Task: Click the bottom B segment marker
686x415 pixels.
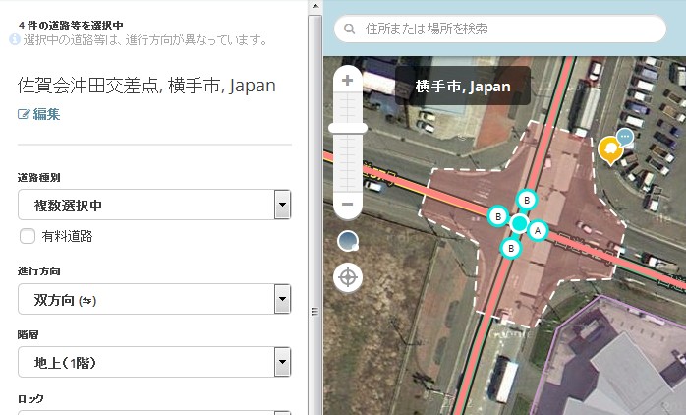Action: [510, 248]
